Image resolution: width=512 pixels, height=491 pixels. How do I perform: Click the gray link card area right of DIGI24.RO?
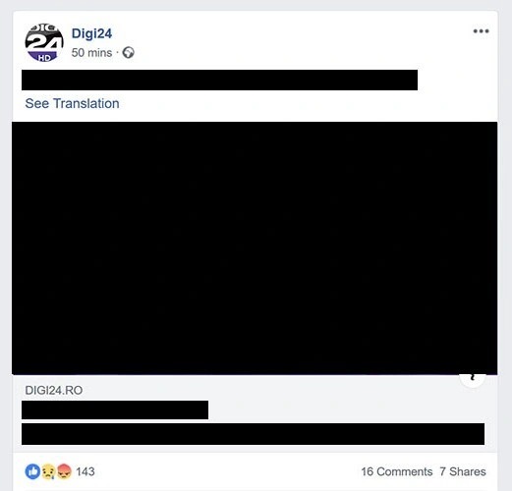268,390
